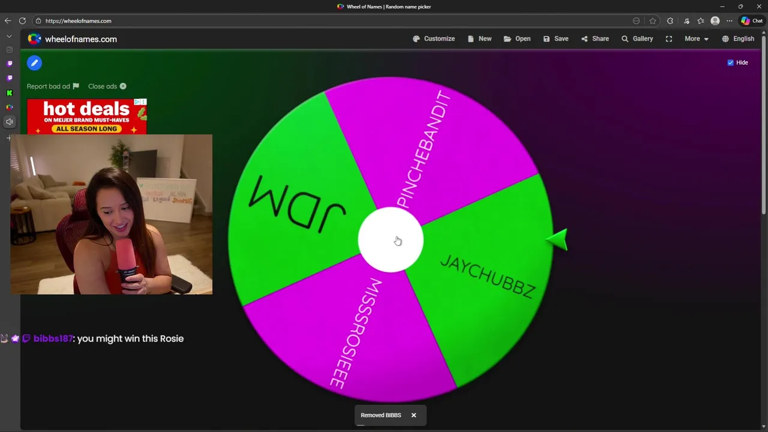
Task: Click the bibbs187 chat username
Action: (53, 338)
